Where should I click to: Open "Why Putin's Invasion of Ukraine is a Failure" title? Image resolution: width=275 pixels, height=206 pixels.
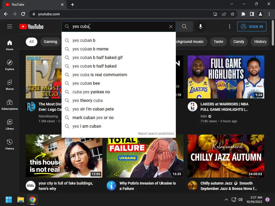click(x=148, y=186)
